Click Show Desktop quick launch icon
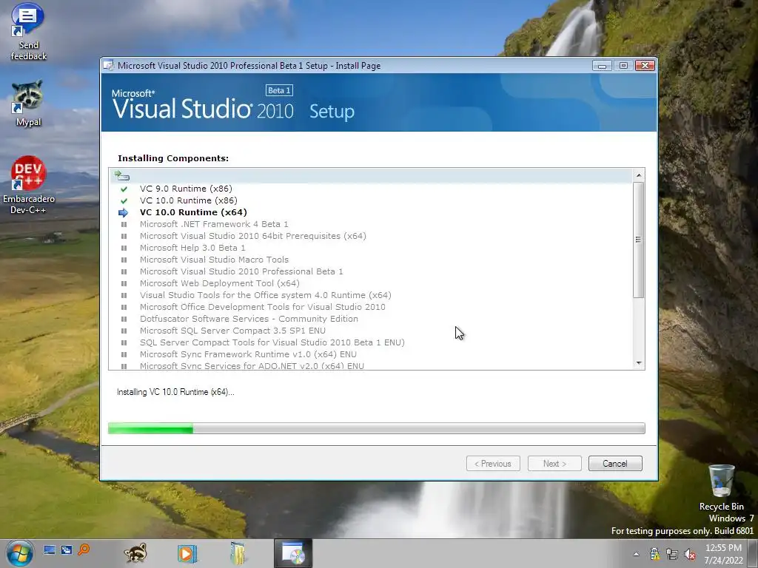 [50, 550]
